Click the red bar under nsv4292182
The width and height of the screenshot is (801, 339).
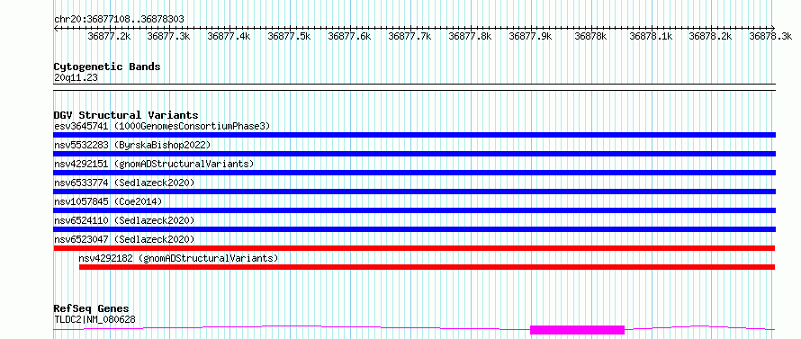(427, 267)
